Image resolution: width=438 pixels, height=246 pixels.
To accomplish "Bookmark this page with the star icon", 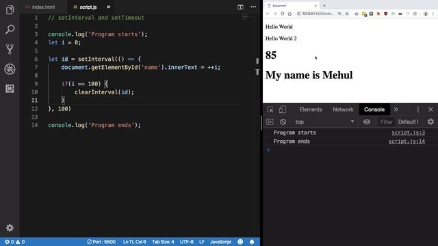I will point(347,14).
